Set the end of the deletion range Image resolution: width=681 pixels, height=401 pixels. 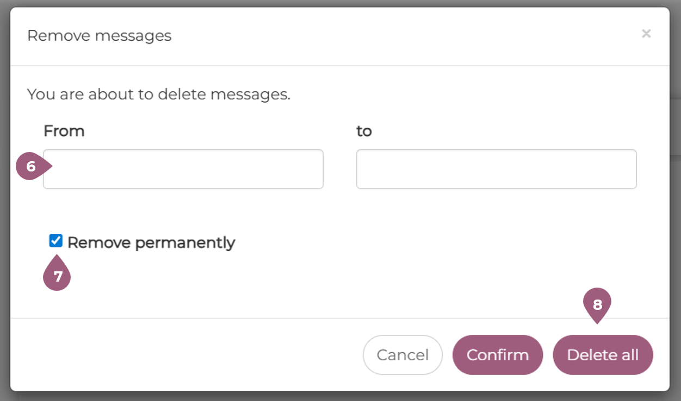pyautogui.click(x=496, y=169)
